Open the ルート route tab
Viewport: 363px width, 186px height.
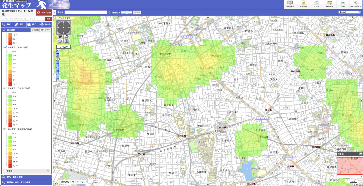tap(45, 24)
